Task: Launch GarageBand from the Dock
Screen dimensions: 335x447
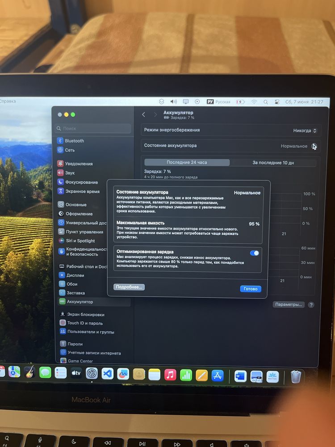Action: pyautogui.click(x=29, y=372)
